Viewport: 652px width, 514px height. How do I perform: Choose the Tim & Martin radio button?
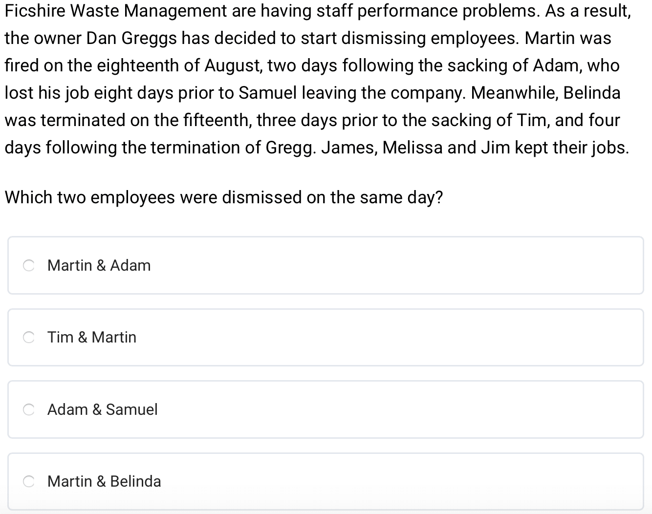(x=29, y=337)
